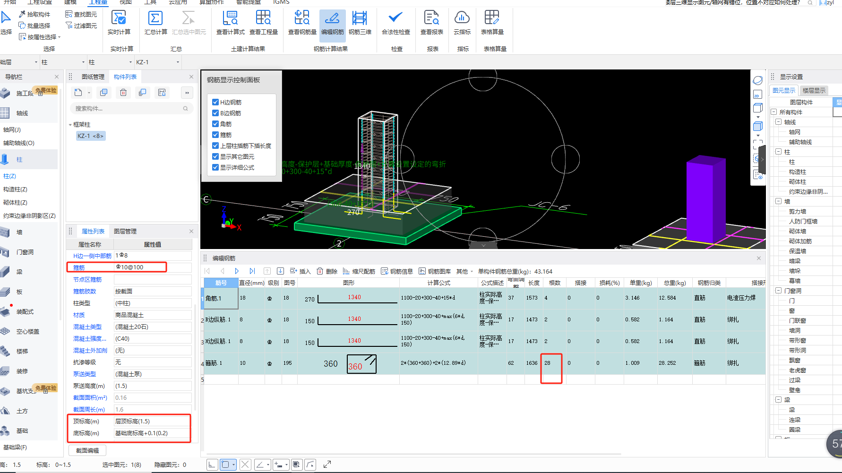The image size is (842, 473).
Task: Click 删除 delete row in rebar editor
Action: pyautogui.click(x=327, y=271)
